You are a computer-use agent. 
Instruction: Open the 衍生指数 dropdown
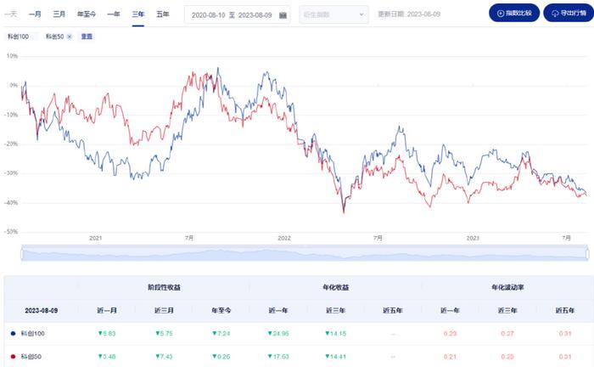(x=333, y=14)
